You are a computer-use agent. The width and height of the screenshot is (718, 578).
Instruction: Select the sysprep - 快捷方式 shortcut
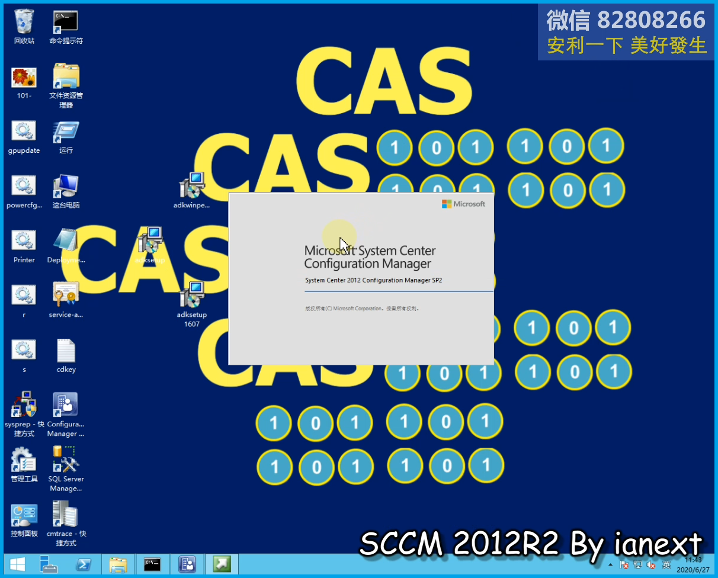tap(24, 414)
